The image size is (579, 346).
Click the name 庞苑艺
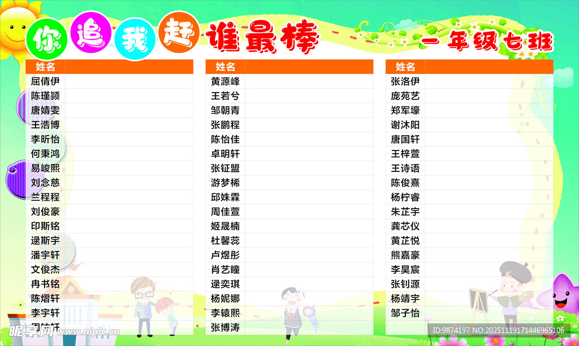405,96
